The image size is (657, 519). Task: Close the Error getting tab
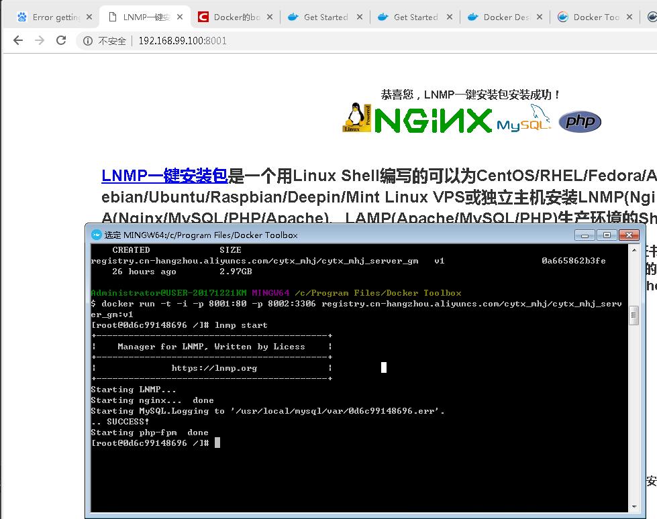click(x=89, y=17)
